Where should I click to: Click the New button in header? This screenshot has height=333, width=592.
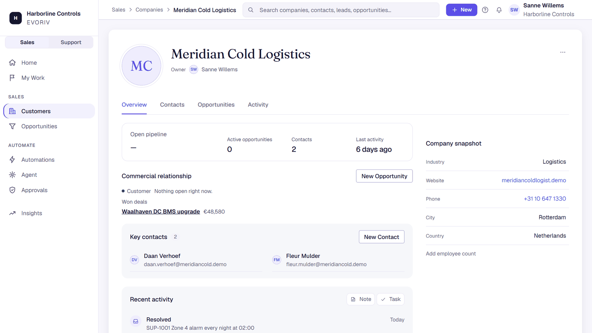click(x=461, y=10)
